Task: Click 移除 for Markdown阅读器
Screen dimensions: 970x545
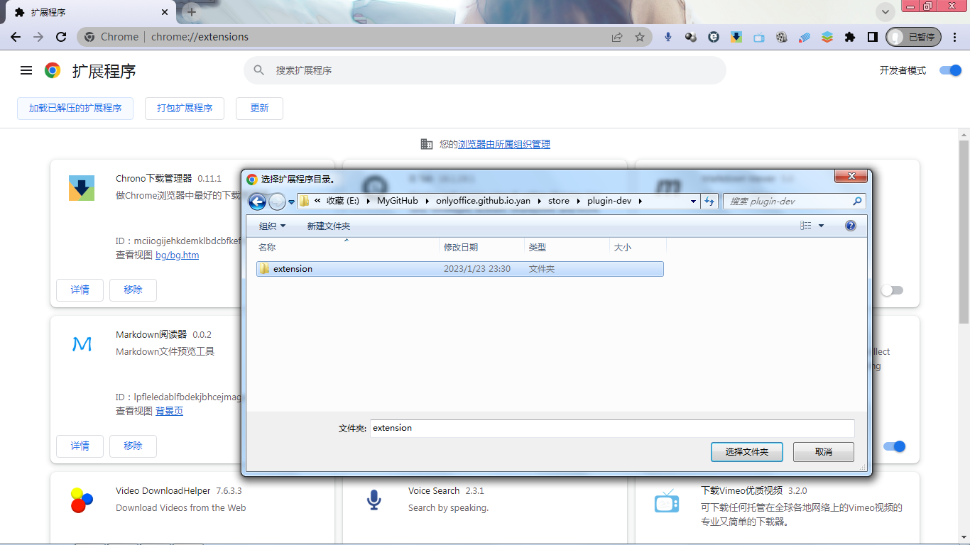Action: tap(133, 446)
